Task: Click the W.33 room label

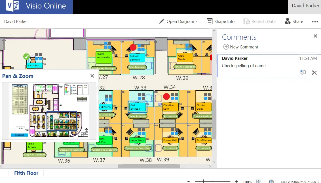Action: point(140,88)
